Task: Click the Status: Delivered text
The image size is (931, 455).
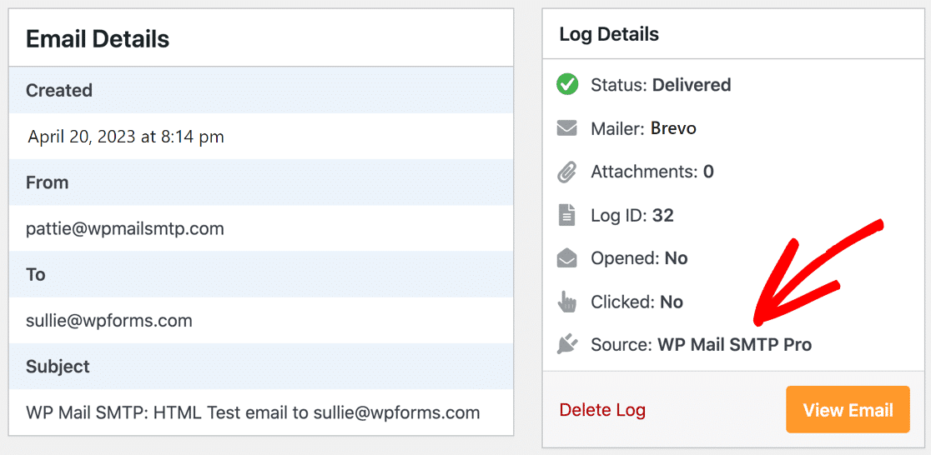Action: coord(661,85)
